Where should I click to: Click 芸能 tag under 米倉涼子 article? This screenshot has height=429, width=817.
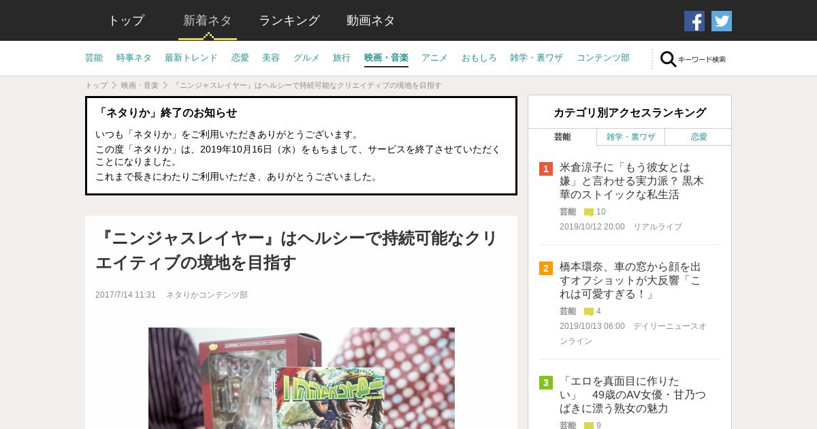pos(568,212)
